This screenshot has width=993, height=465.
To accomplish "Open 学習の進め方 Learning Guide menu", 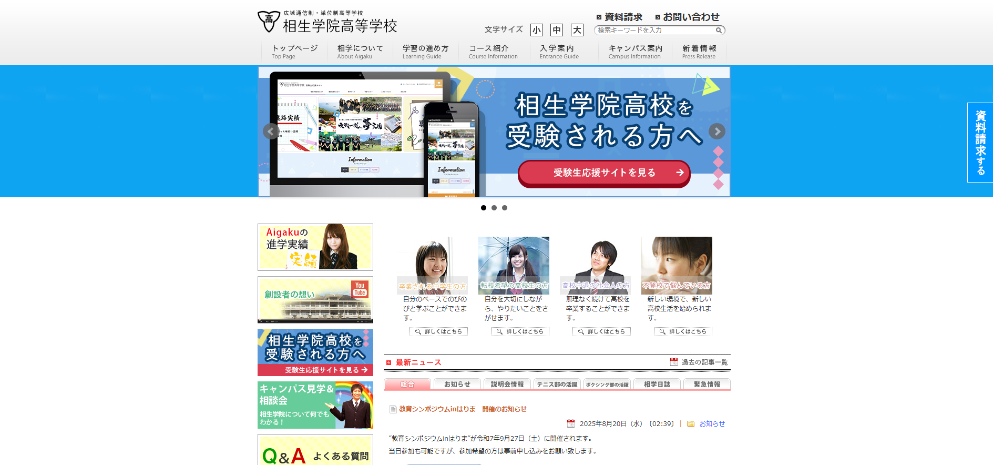I will [426, 52].
